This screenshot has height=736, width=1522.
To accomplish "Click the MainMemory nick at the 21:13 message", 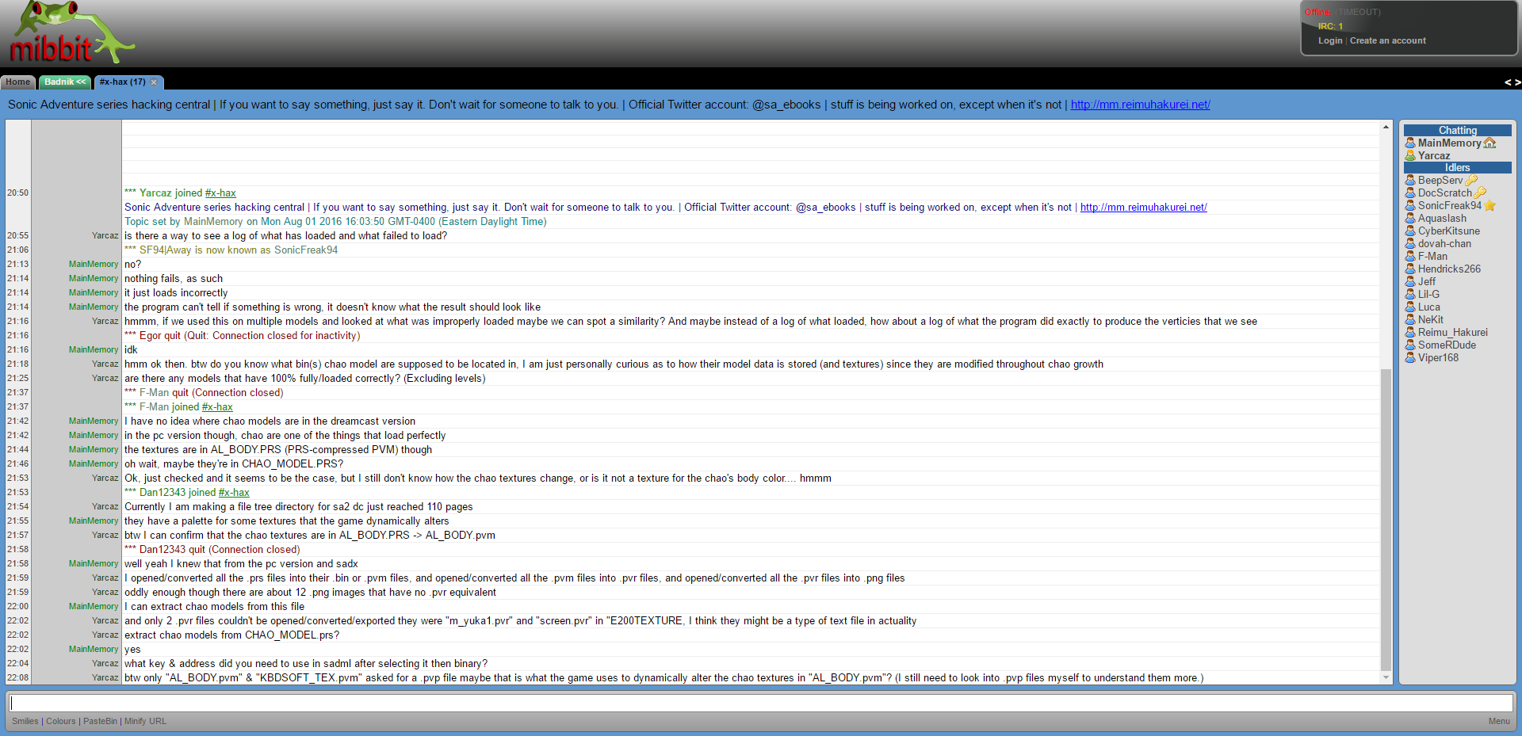I will pos(94,265).
